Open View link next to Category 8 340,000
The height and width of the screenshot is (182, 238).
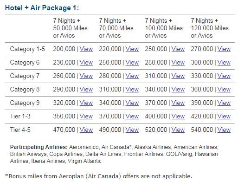coord(178,90)
